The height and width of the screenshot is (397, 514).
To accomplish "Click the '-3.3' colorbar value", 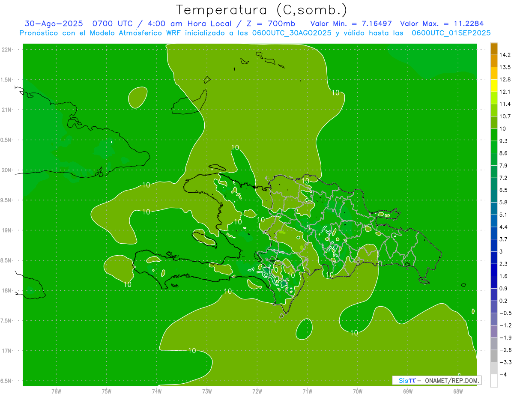I will pos(505,362).
